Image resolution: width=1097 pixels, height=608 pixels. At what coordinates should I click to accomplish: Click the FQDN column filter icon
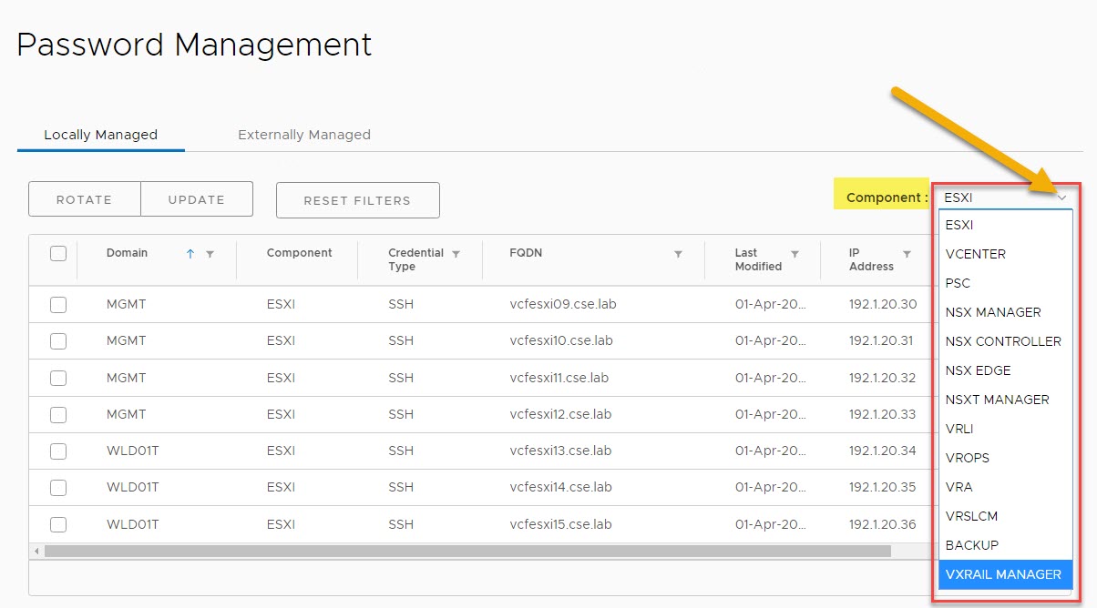click(x=678, y=254)
